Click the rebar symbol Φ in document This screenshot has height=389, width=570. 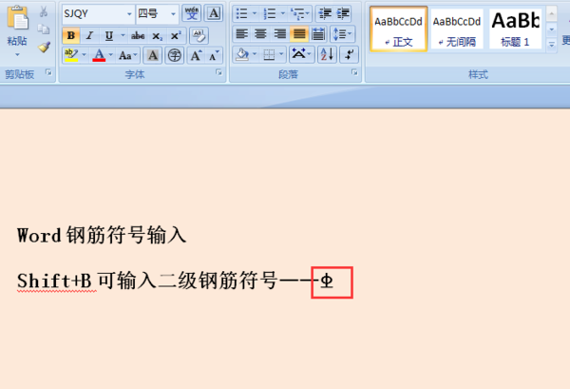[327, 282]
